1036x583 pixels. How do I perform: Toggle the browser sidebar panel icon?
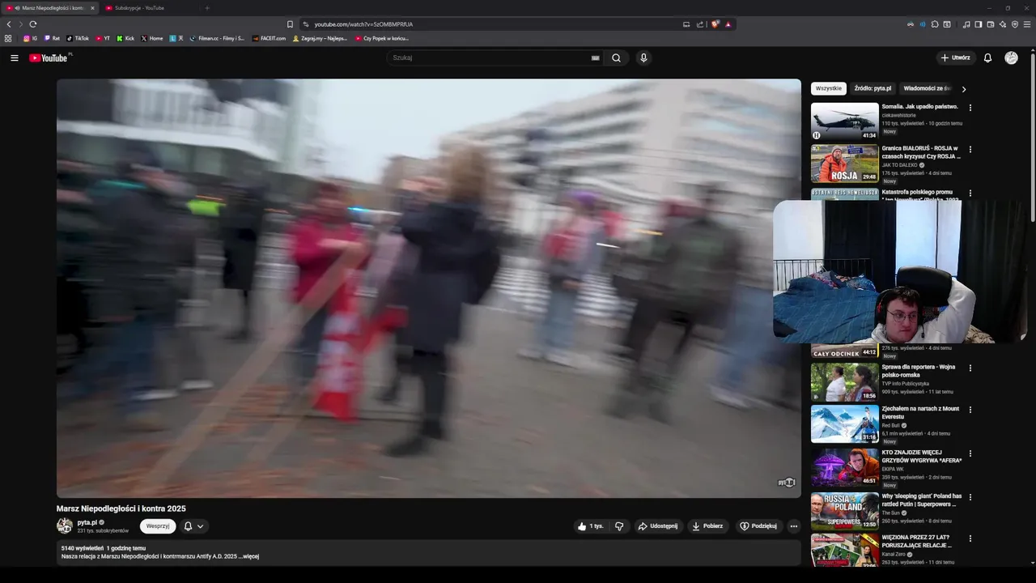coord(979,24)
